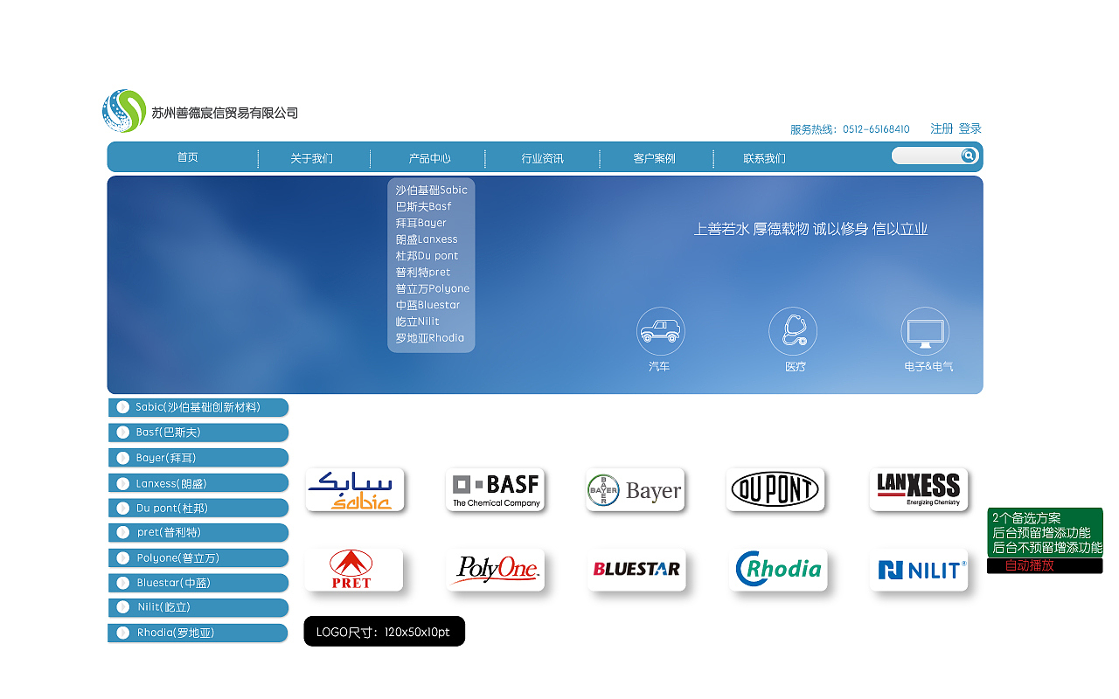The height and width of the screenshot is (699, 1119).
Task: Choose 朗盛Lanxess in the dropdown menu
Action: 427,239
